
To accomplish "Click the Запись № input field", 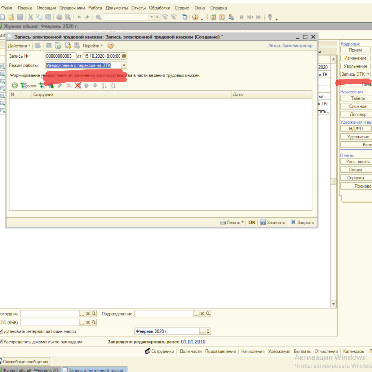I will pyautogui.click(x=60, y=56).
